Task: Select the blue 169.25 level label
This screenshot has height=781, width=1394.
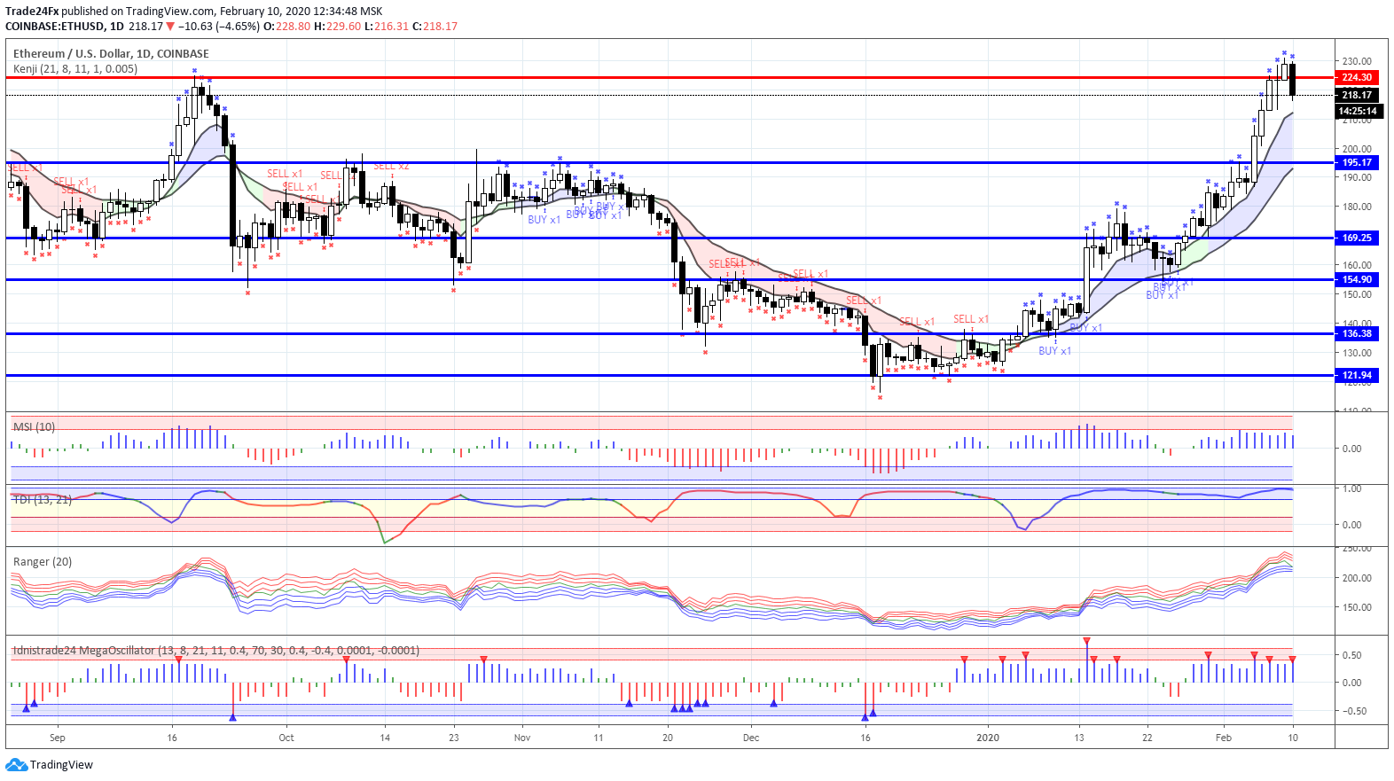Action: click(1357, 238)
